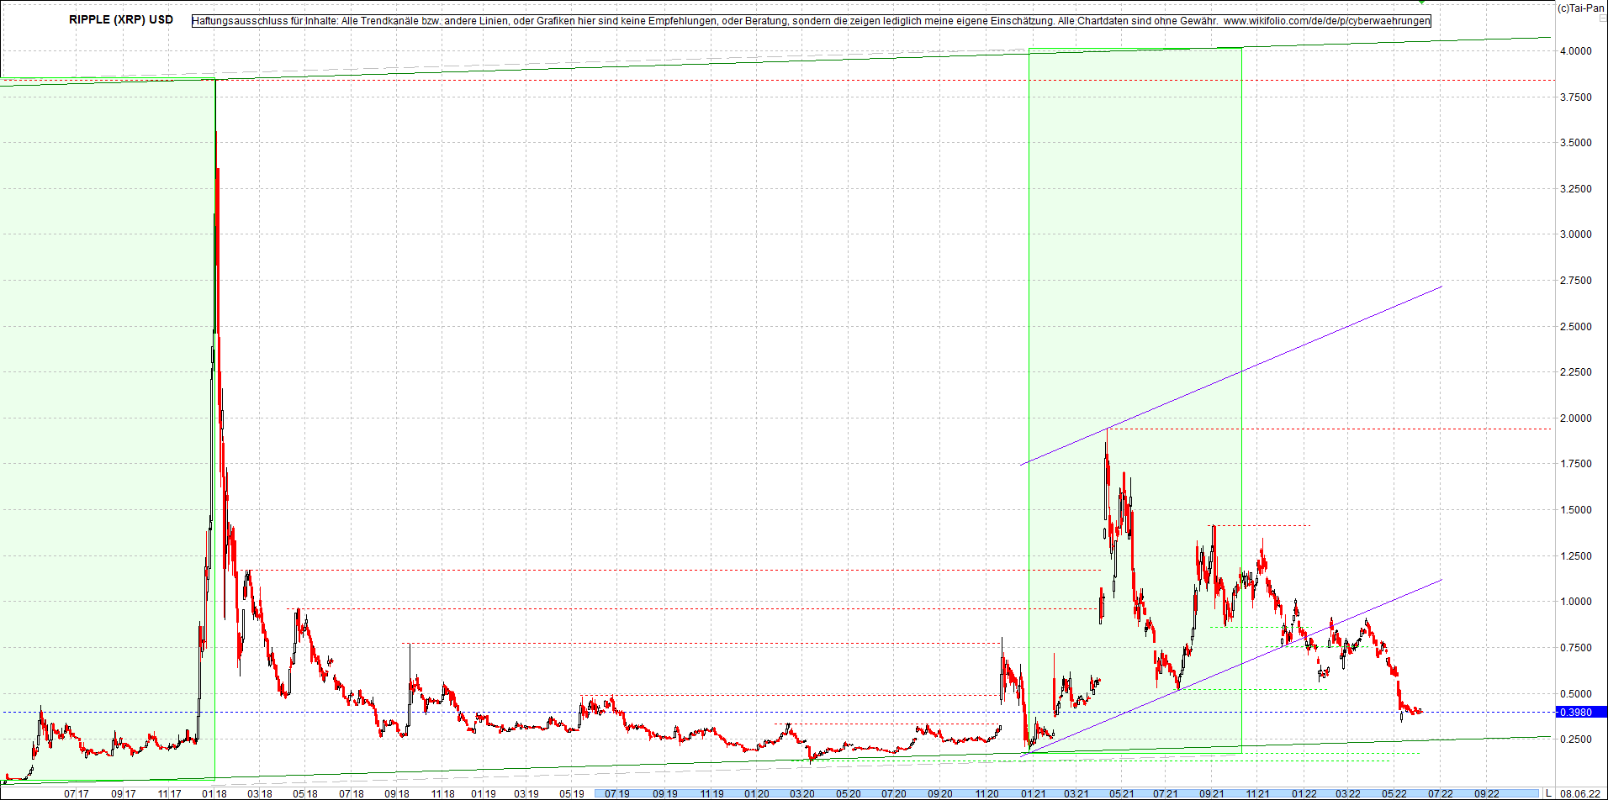Image resolution: width=1608 pixels, height=800 pixels.
Task: Click the 2.2500 price axis label
Action: click(1576, 371)
